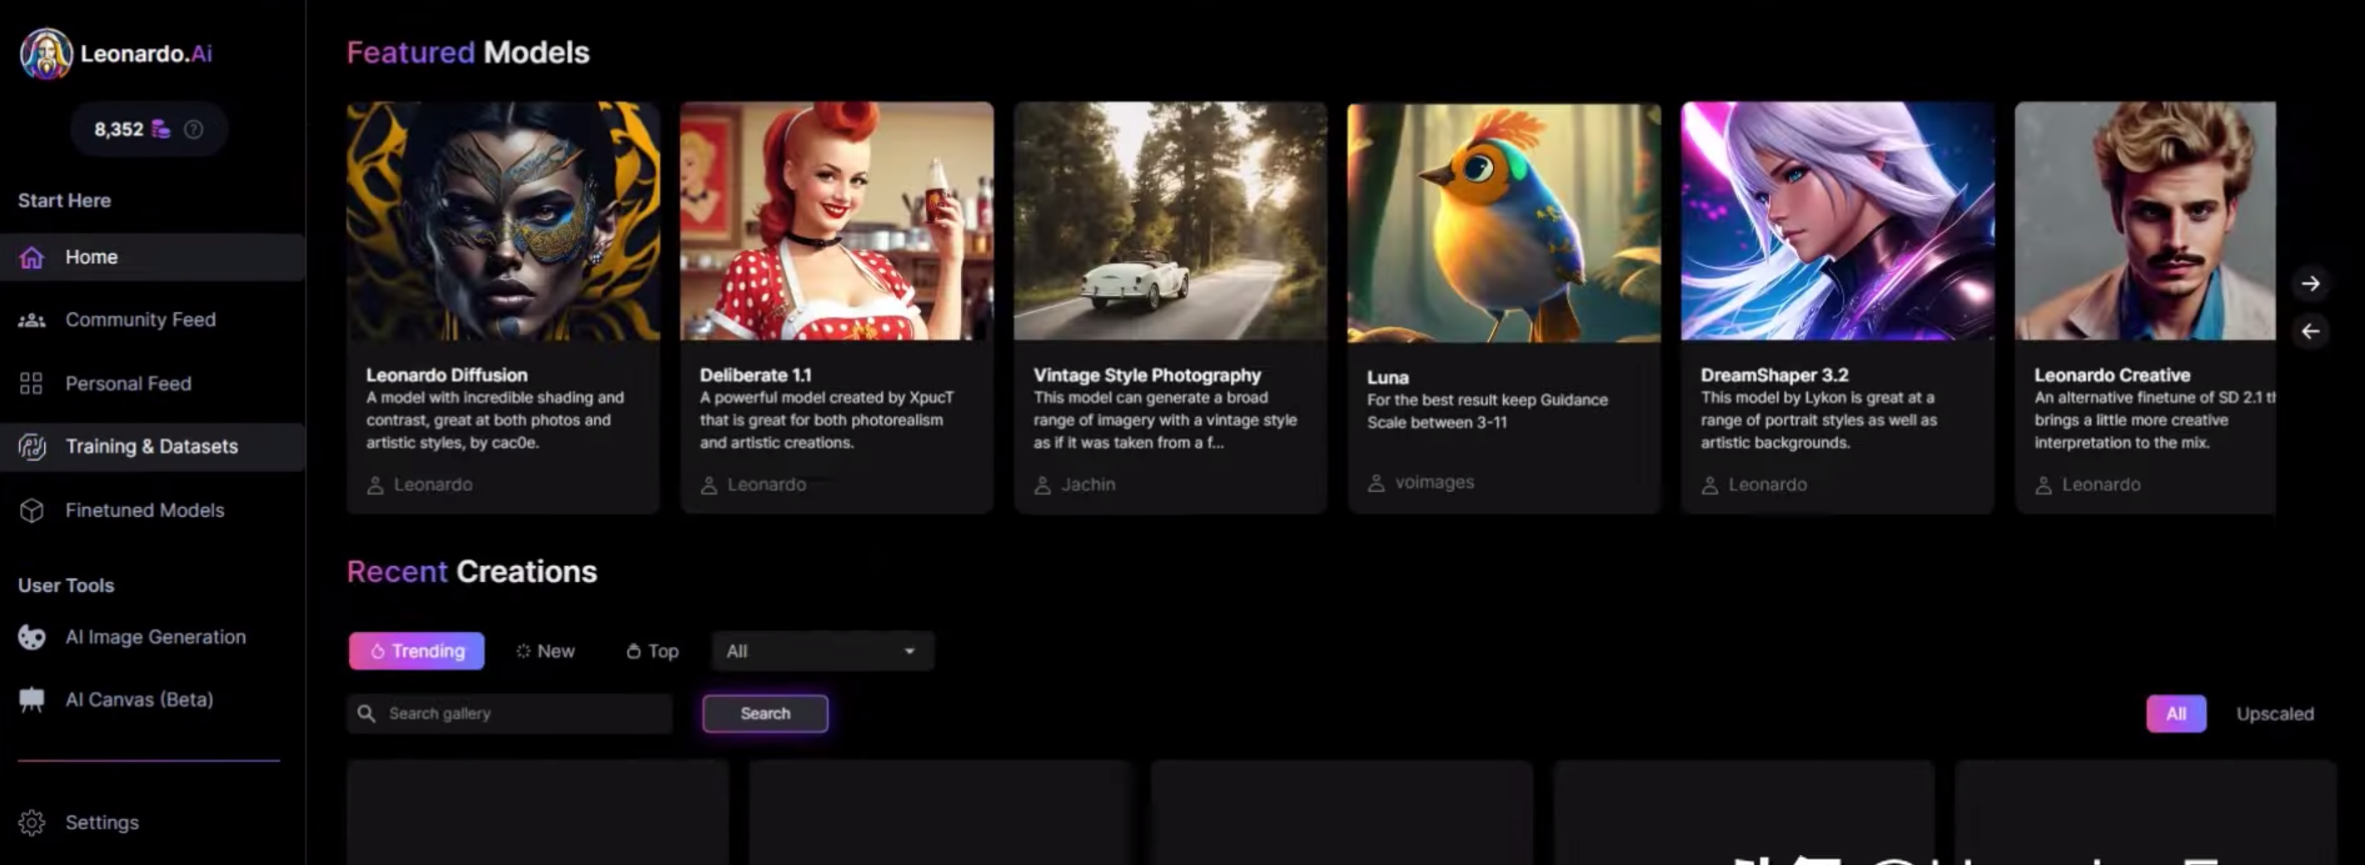Open Home in the sidebar
Screen dimensions: 2365x865
point(152,257)
